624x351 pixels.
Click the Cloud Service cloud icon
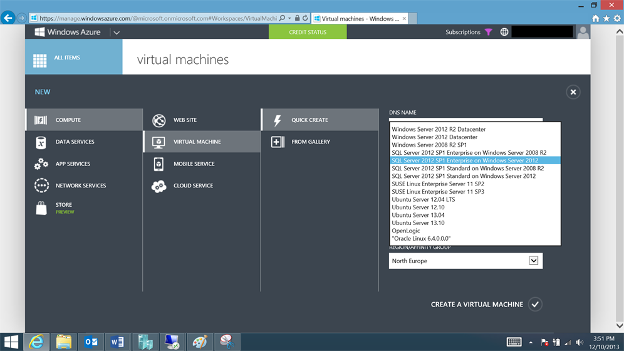(159, 186)
